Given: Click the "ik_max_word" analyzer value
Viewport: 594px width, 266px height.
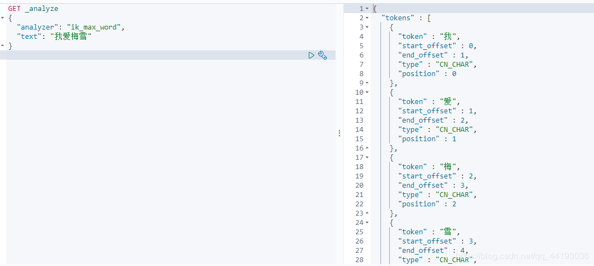Looking at the screenshot, I should pyautogui.click(x=95, y=27).
